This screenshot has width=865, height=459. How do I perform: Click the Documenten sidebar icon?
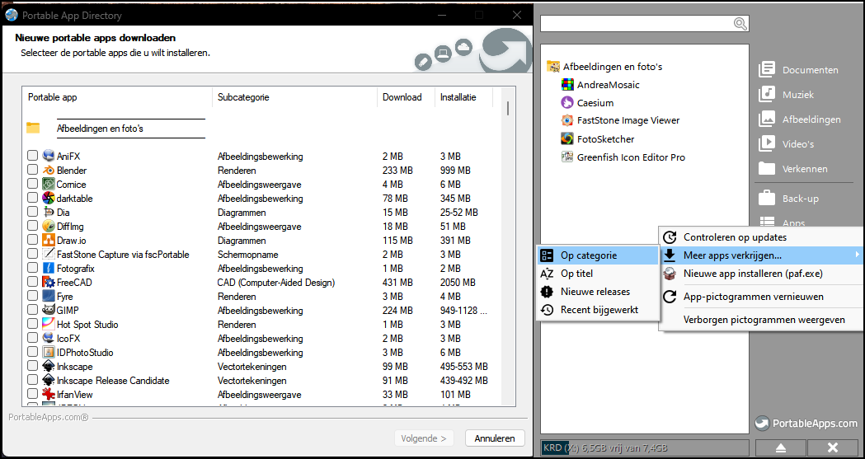click(767, 69)
